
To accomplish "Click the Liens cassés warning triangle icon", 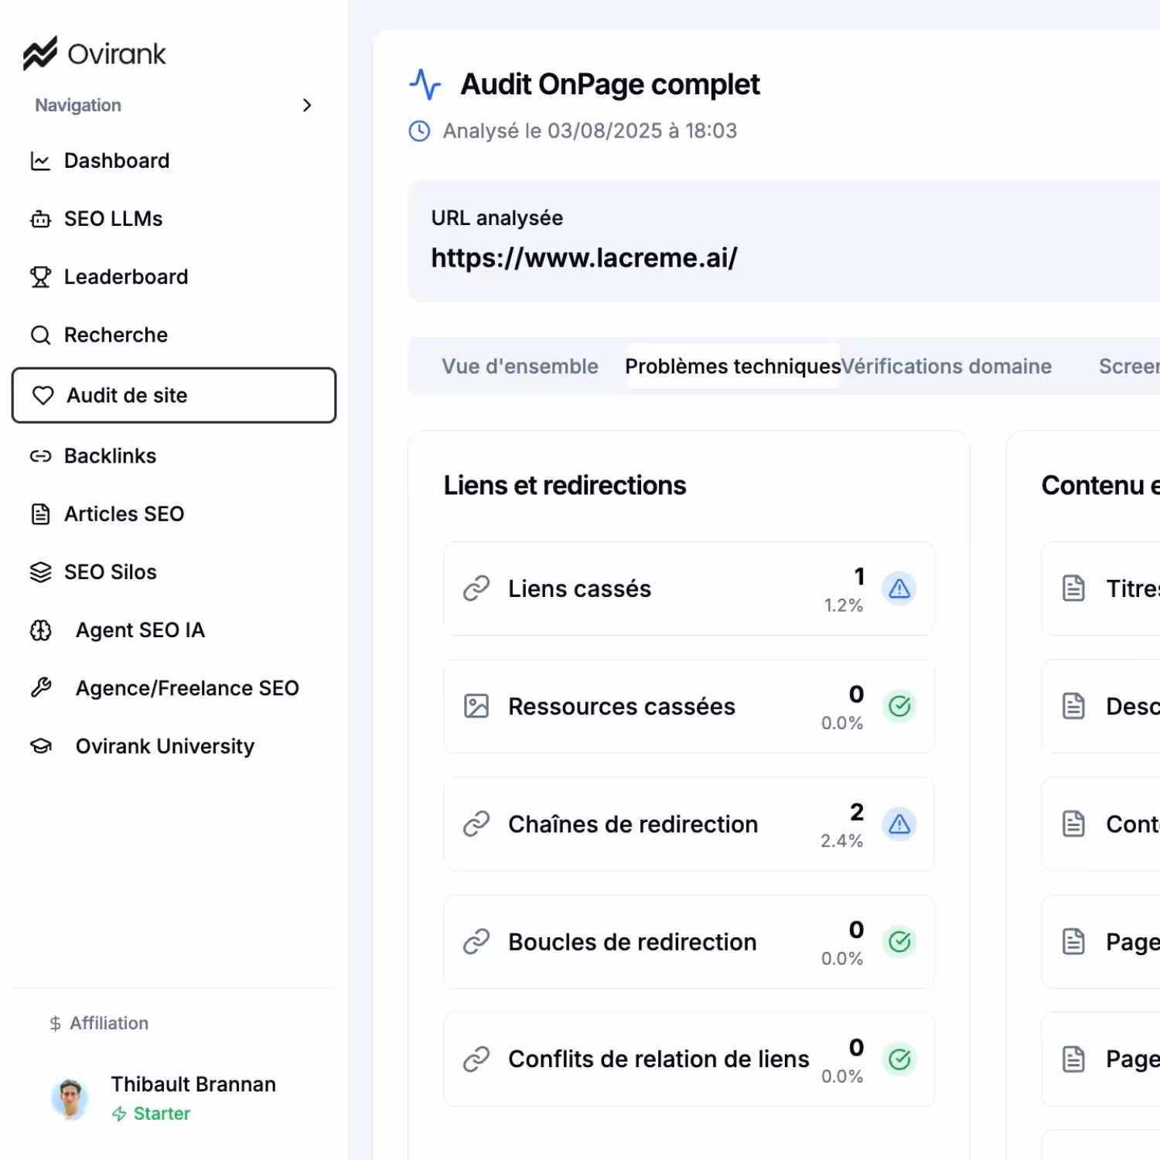I will [x=899, y=589].
